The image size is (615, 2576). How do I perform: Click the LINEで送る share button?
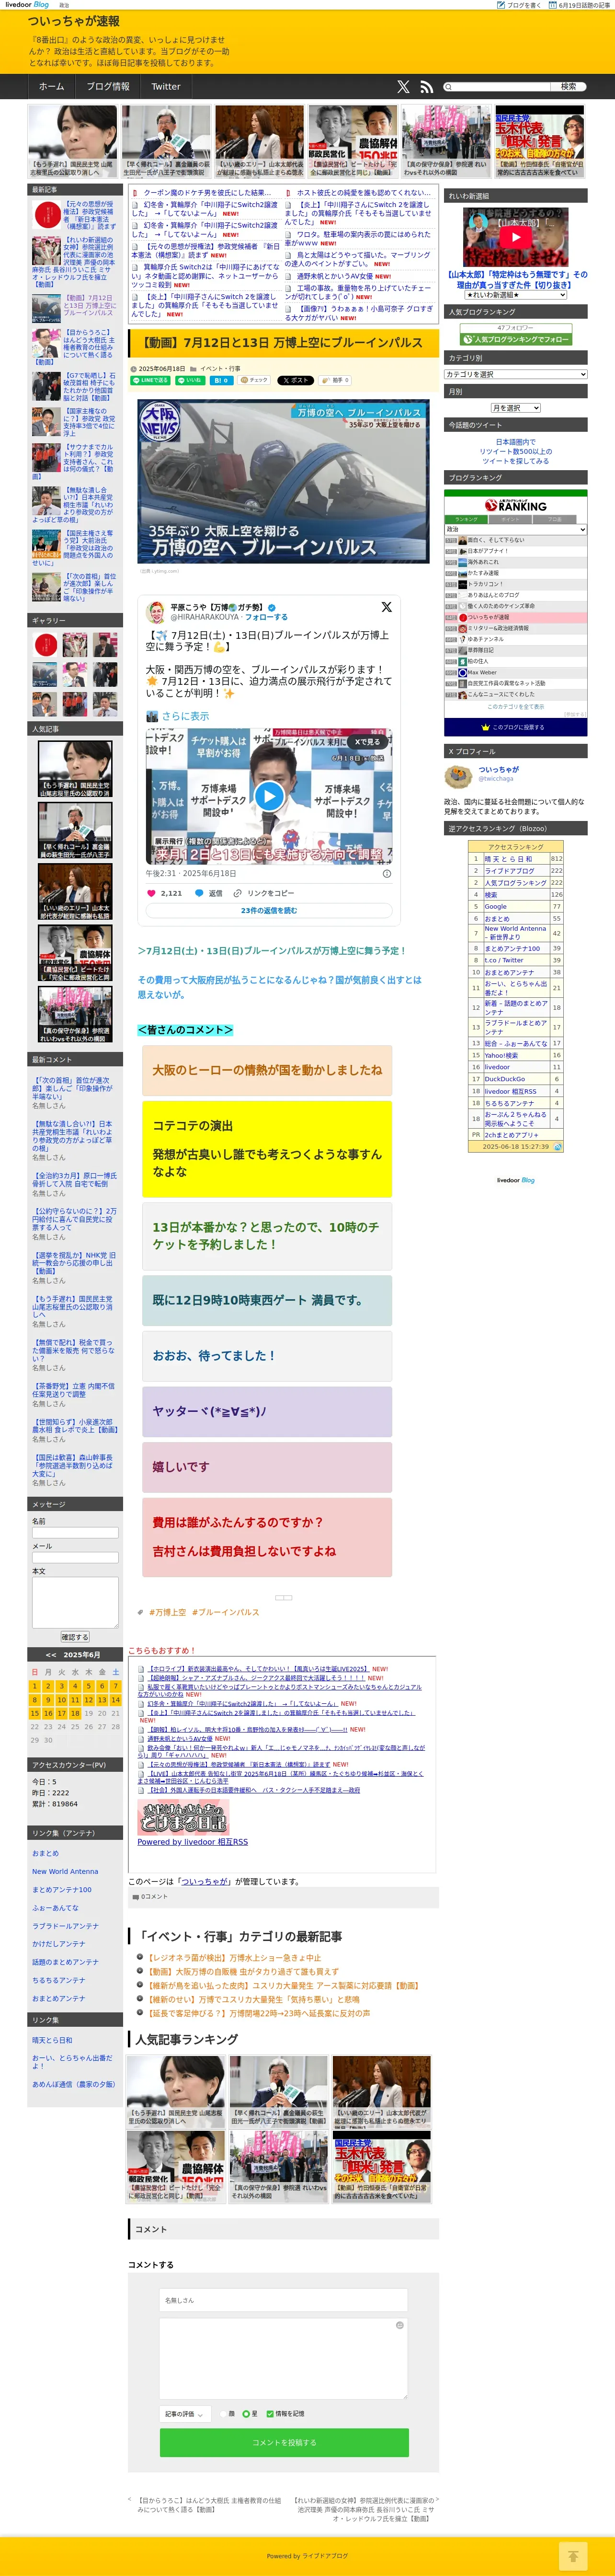[x=152, y=381]
